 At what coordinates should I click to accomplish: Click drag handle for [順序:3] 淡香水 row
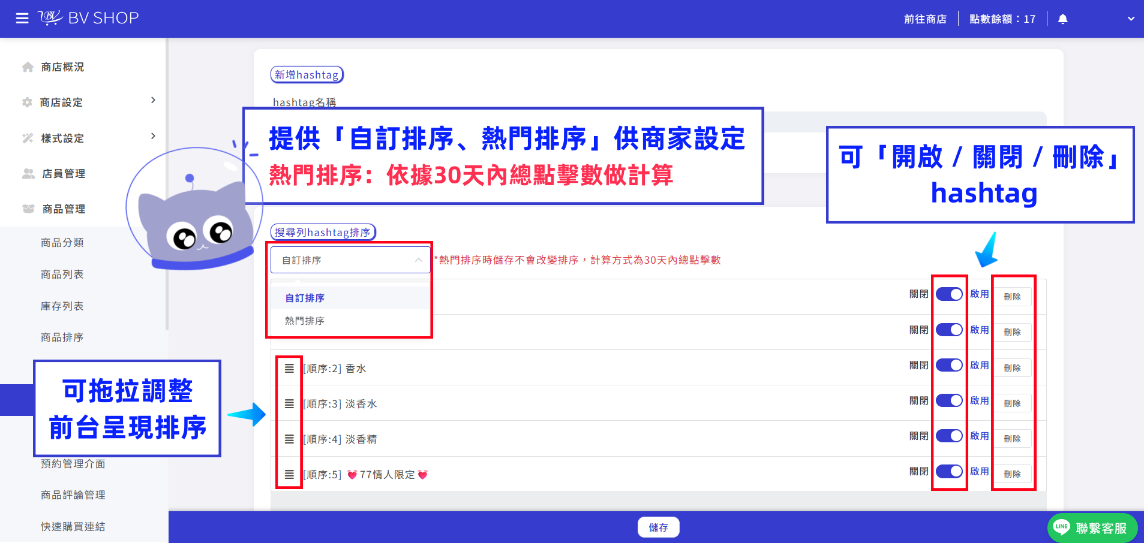pyautogui.click(x=289, y=404)
